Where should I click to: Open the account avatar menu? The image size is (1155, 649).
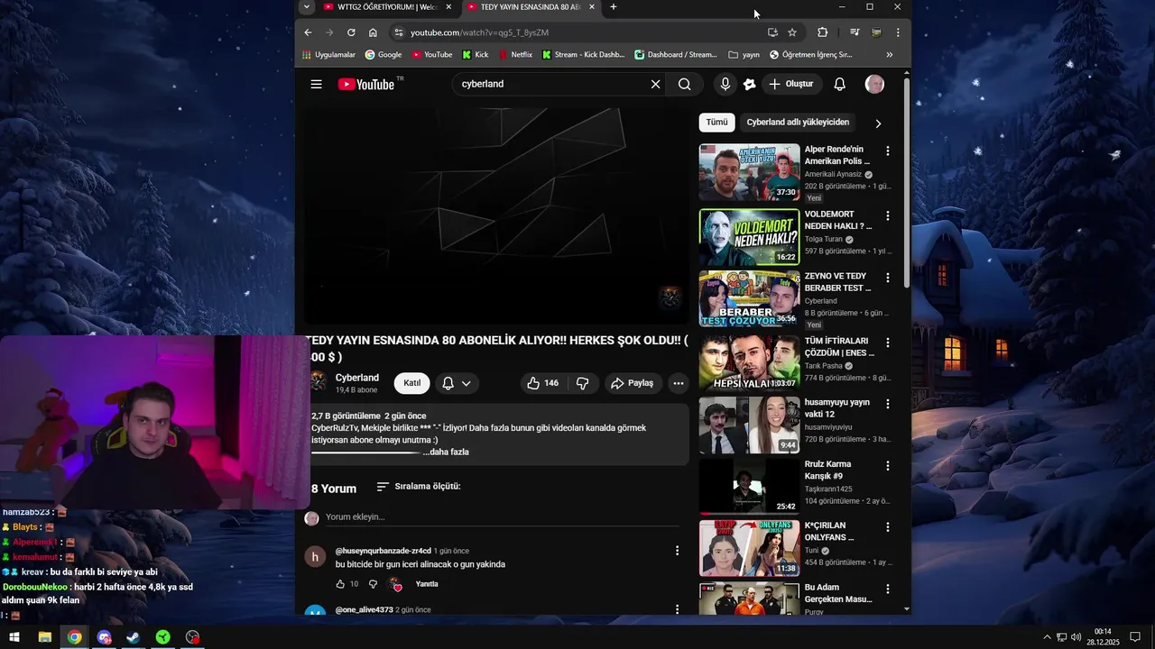click(873, 84)
